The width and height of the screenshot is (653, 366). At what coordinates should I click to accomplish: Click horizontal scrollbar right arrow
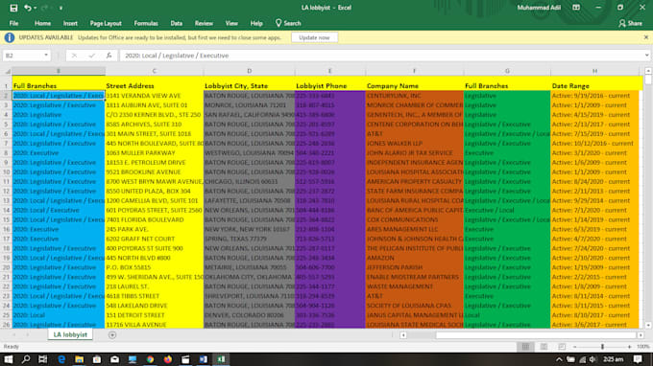point(641,335)
